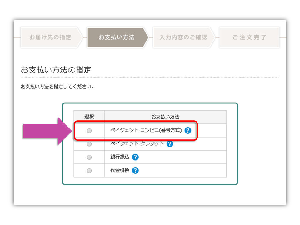Select the ペイジェント コンビニ(番号方式) radio button
The height and width of the screenshot is (225, 300).
[x=89, y=131]
